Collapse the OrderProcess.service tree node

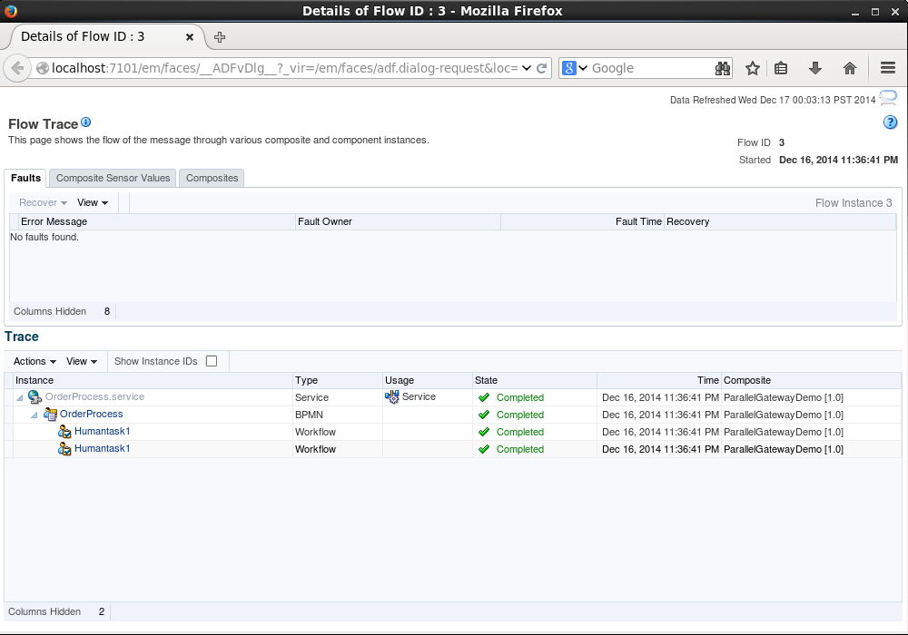pos(18,396)
